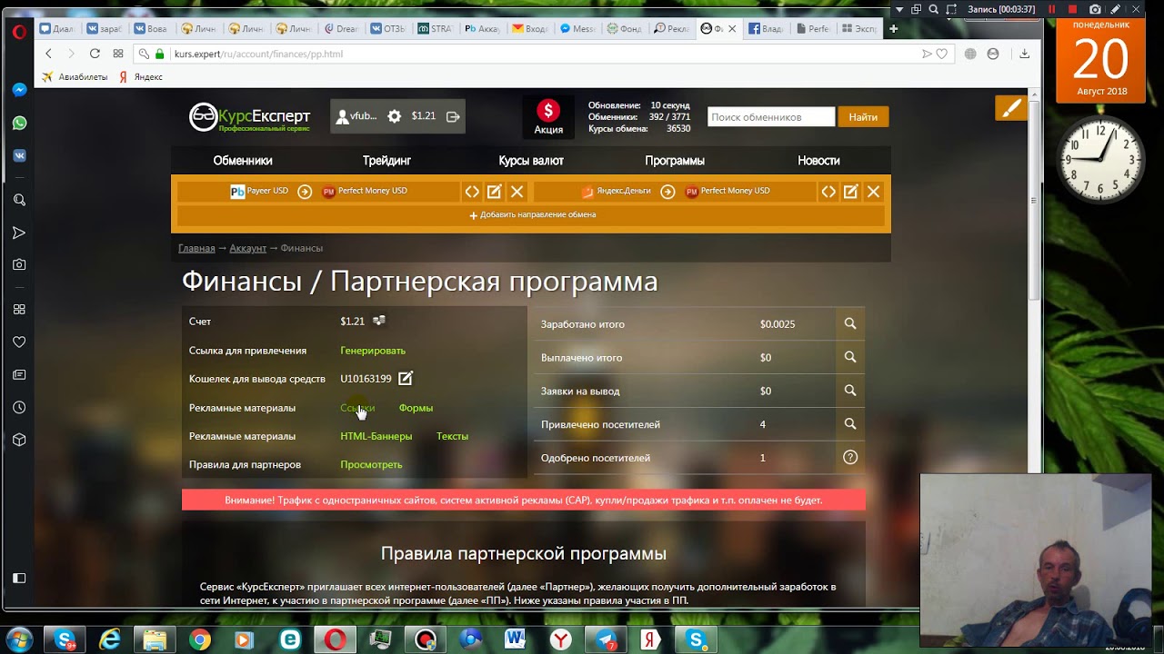Open Telegram from the taskbar

607,639
